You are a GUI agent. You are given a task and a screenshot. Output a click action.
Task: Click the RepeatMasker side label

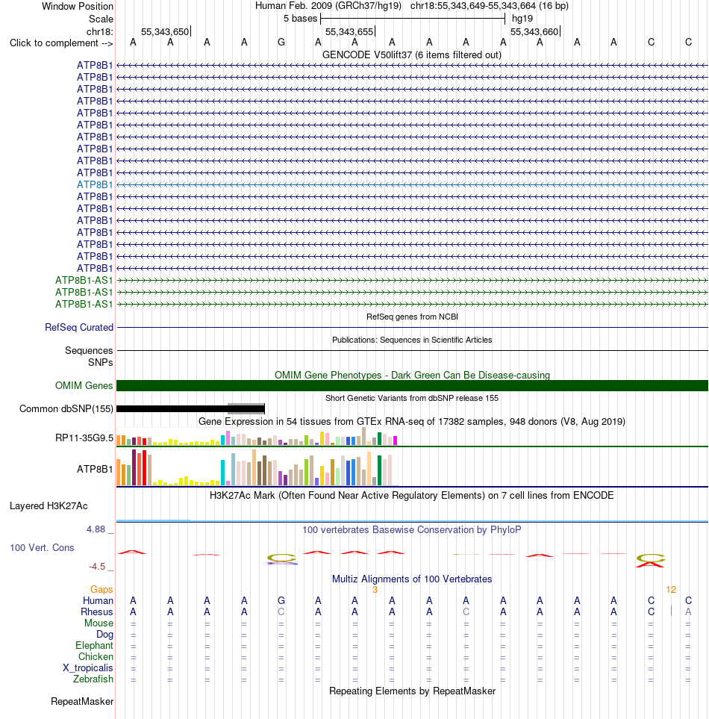tap(82, 702)
